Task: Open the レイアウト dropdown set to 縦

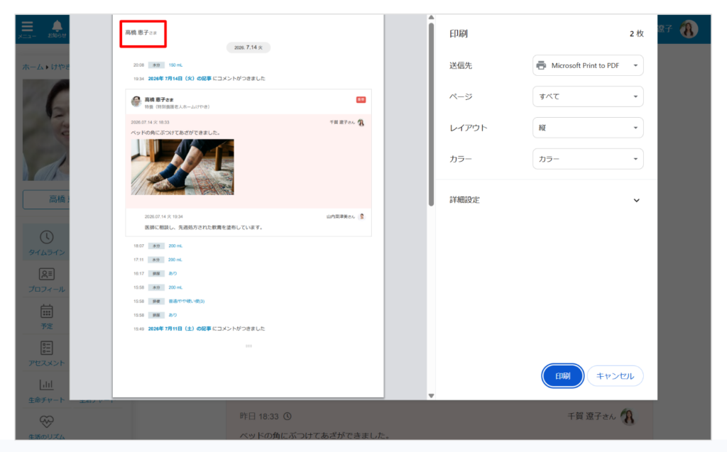Action: 587,128
